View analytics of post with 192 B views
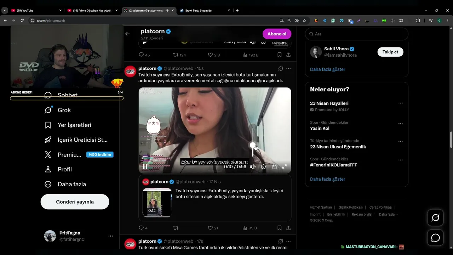 (250, 55)
